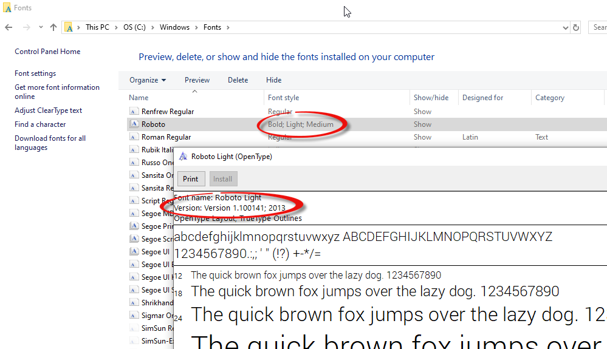Select the Script font icon
Image resolution: width=607 pixels, height=349 pixels.
[x=134, y=200]
